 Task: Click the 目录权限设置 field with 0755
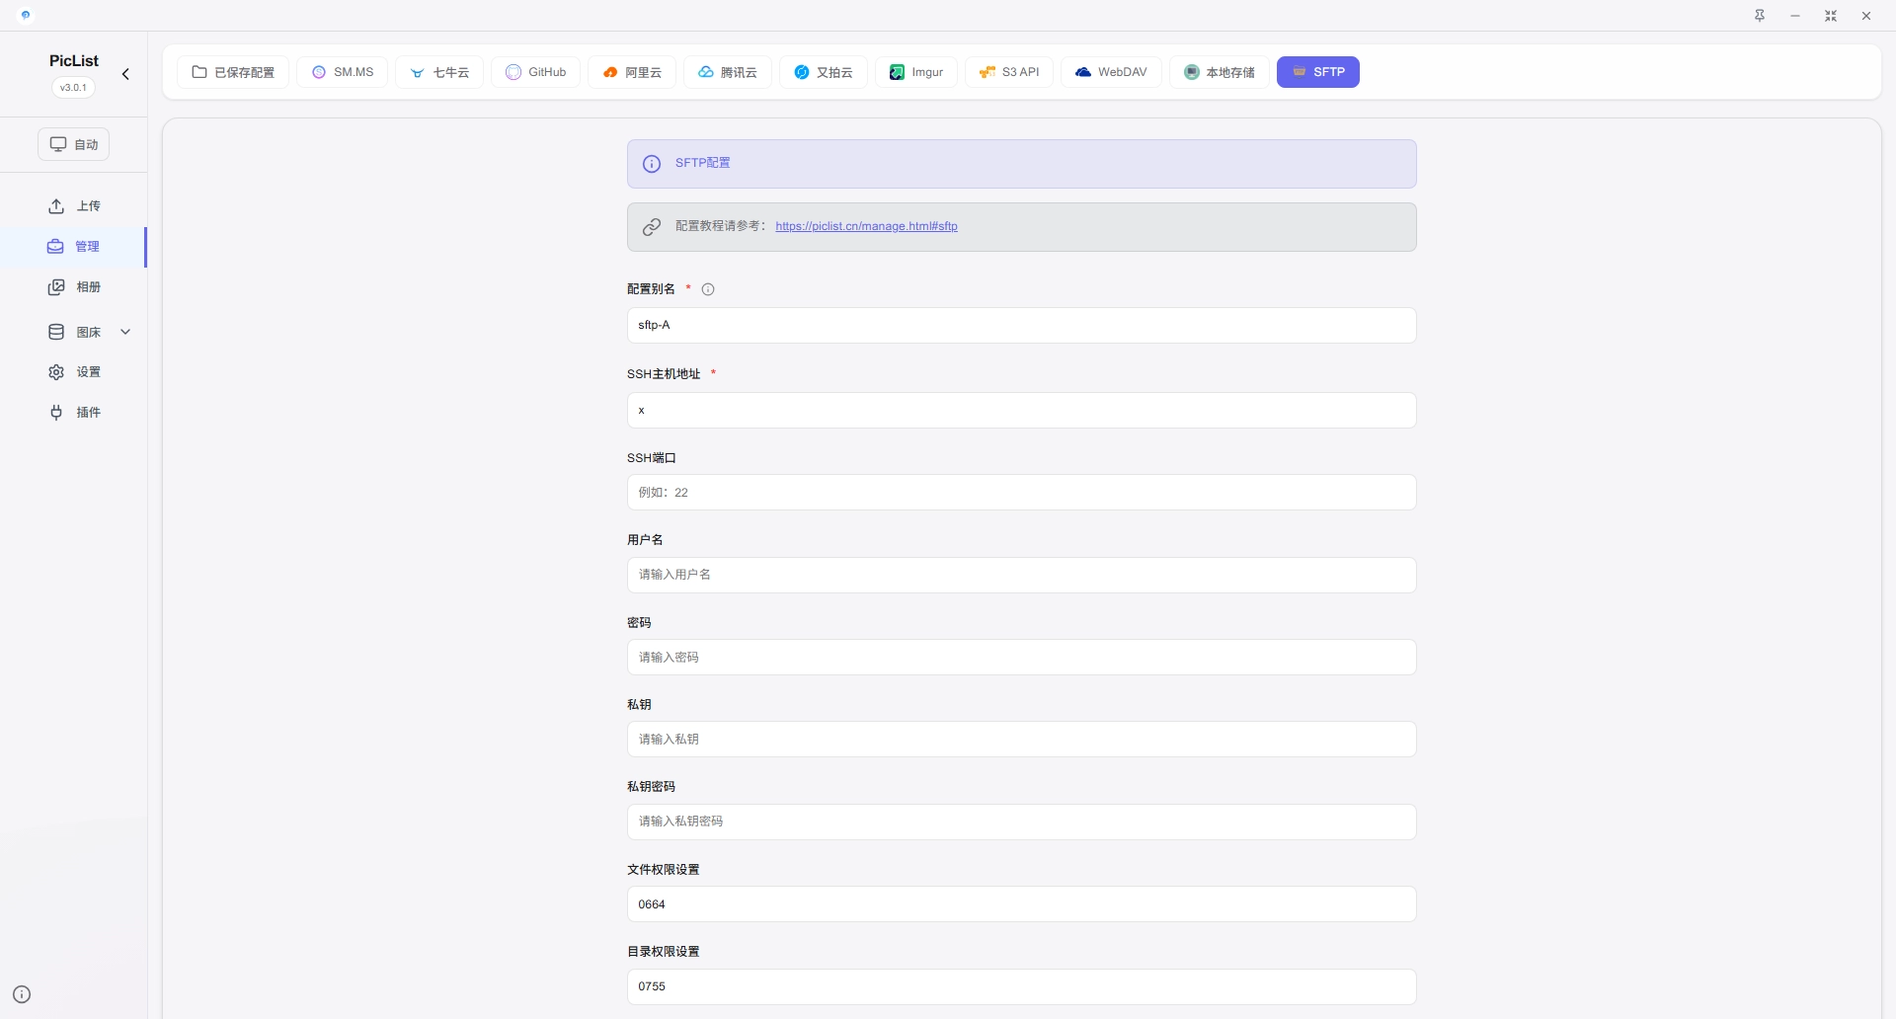coord(1022,986)
